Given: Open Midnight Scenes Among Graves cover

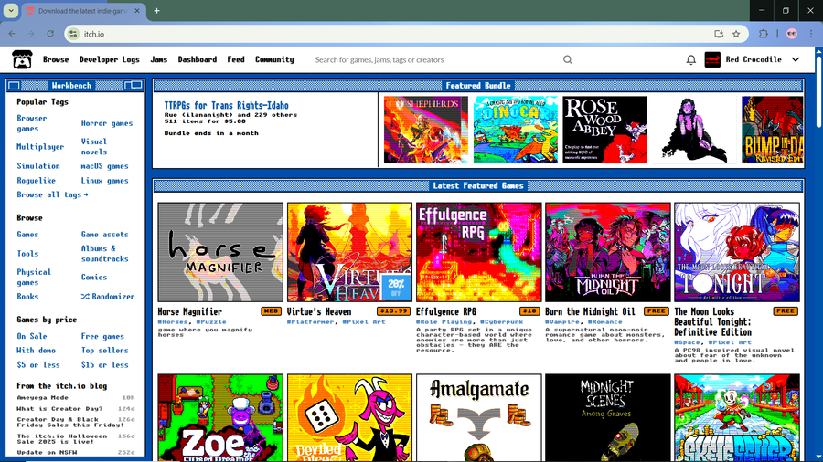Looking at the screenshot, I should point(608,417).
